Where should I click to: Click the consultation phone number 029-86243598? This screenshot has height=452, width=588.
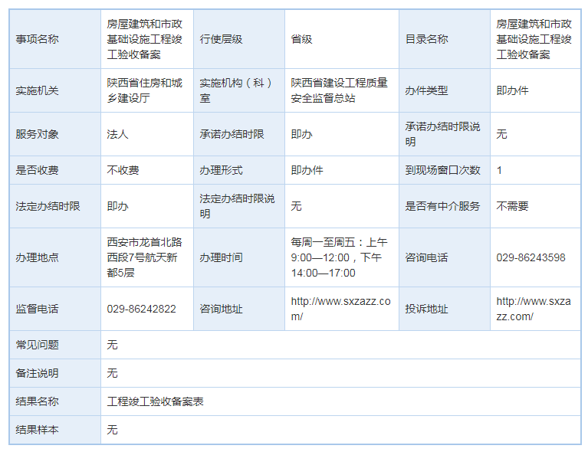coord(531,257)
